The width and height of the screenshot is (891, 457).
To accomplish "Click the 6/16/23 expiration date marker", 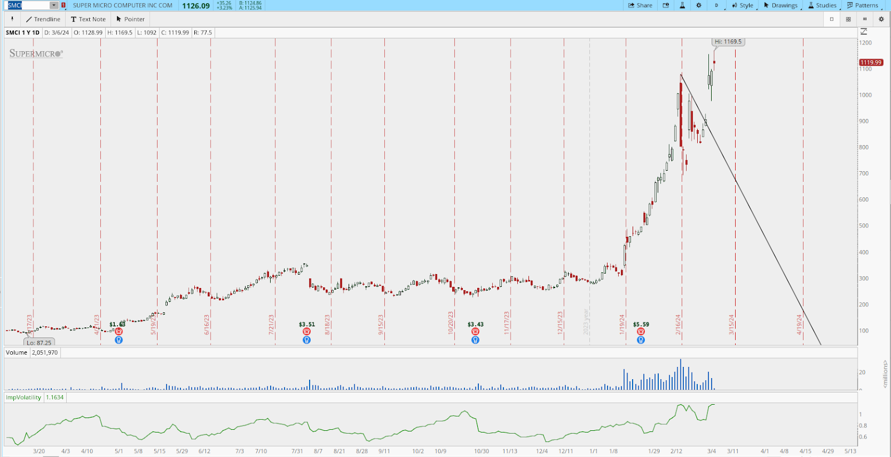I will 207,325.
